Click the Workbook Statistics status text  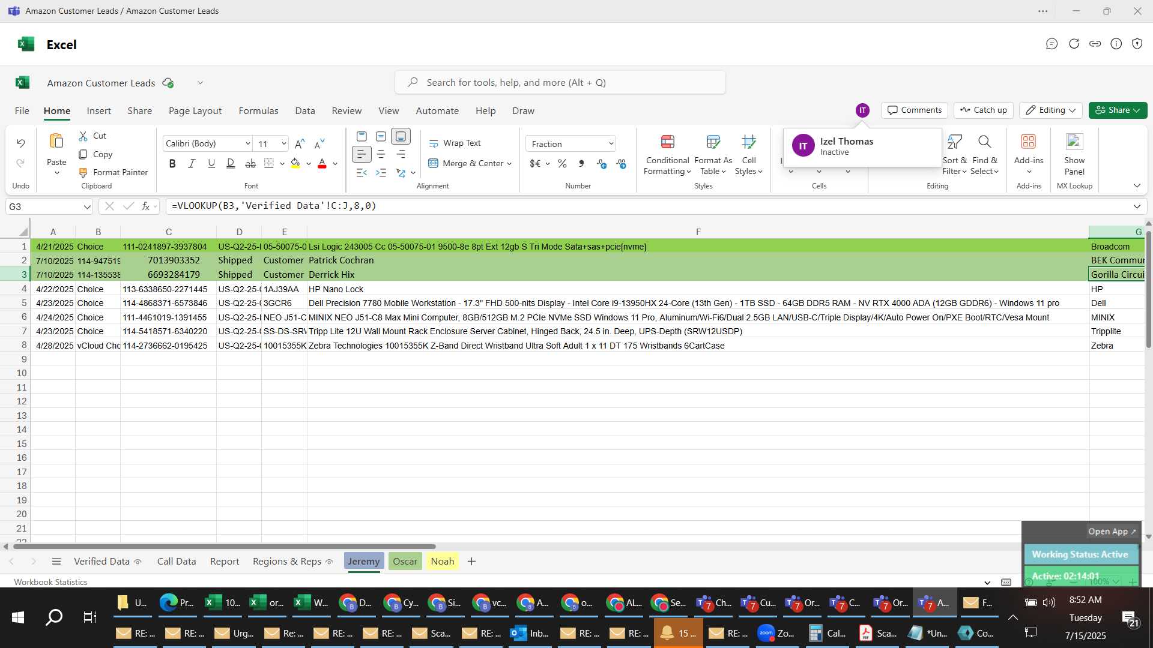50,582
